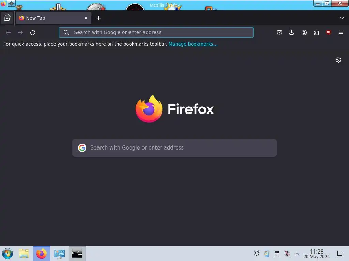Open the Firefox account menu
This screenshot has width=349, height=261.
pyautogui.click(x=304, y=32)
